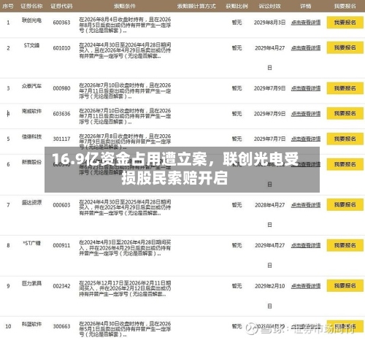The height and width of the screenshot is (340, 365).
Task: Open 点击查看详情 link for stock 603636
Action: pos(306,114)
